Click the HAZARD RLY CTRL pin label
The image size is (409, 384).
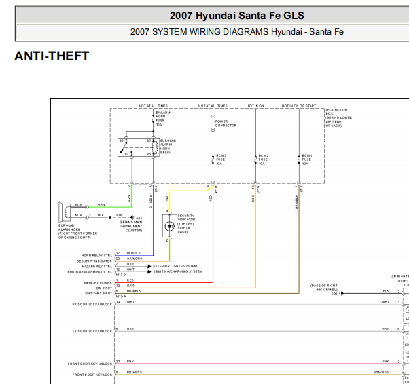click(x=97, y=267)
